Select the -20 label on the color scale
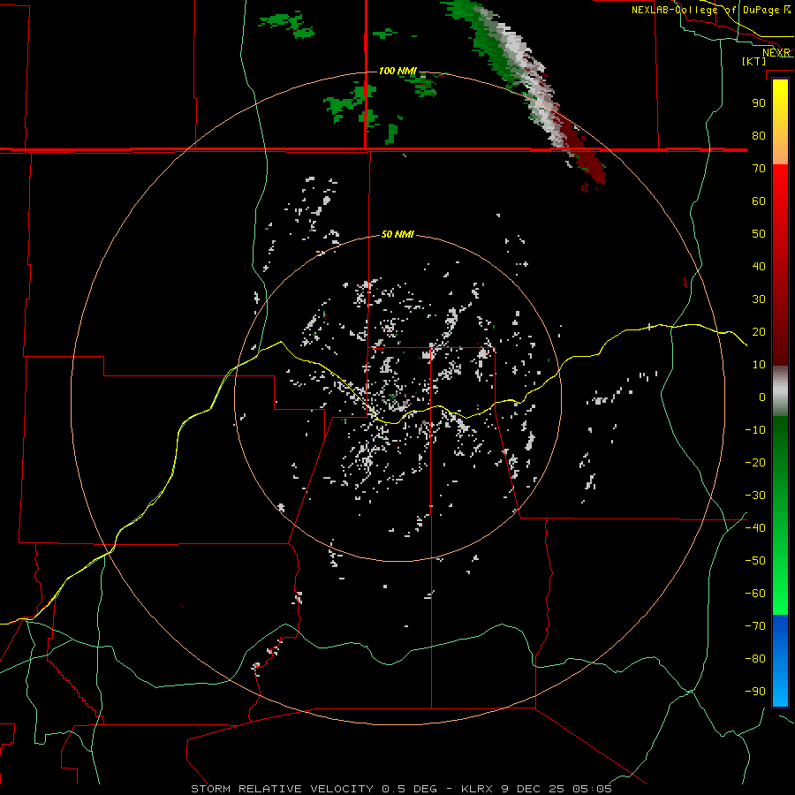The width and height of the screenshot is (795, 795). [x=755, y=462]
